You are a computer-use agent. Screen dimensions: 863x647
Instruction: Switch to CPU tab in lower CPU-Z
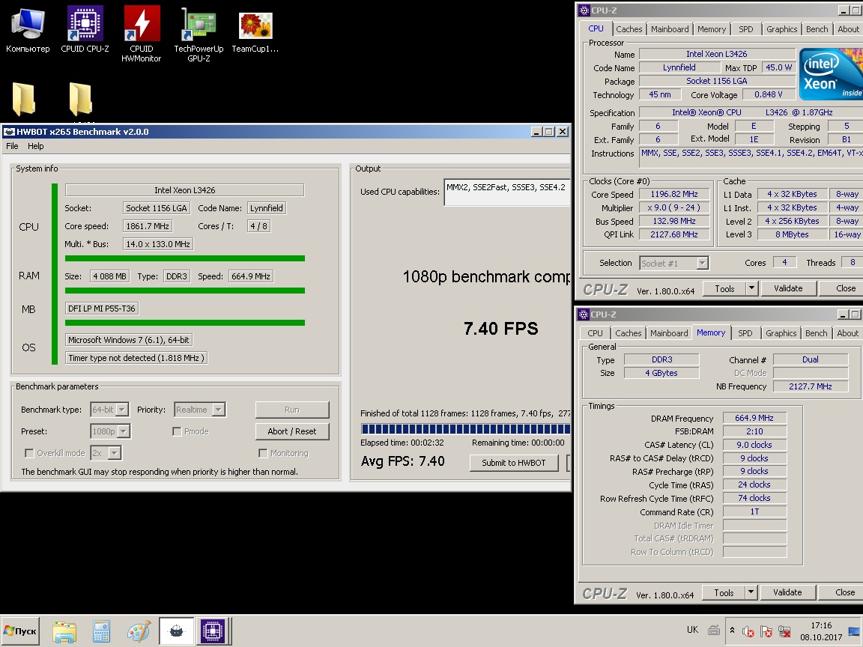(x=595, y=333)
